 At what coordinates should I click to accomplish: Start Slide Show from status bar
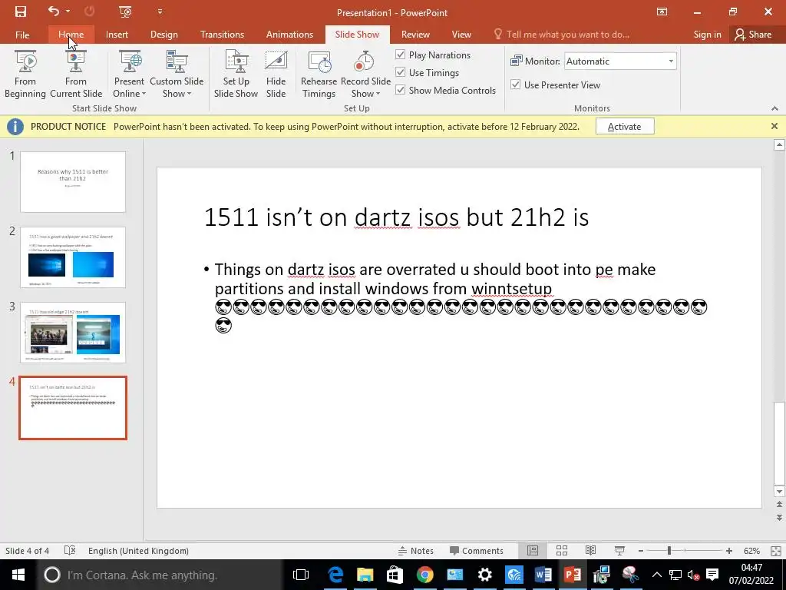coord(619,550)
